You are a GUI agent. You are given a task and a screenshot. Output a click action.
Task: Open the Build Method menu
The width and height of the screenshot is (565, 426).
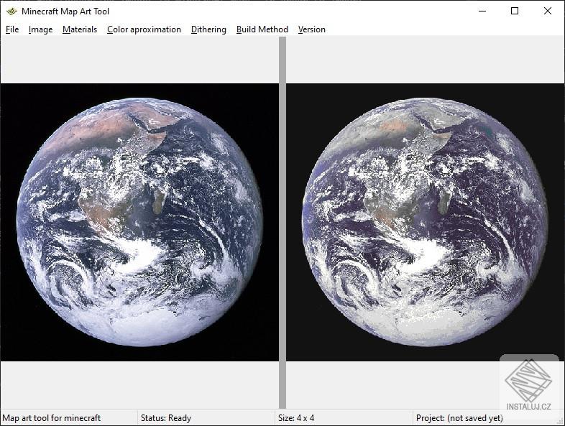pyautogui.click(x=262, y=29)
